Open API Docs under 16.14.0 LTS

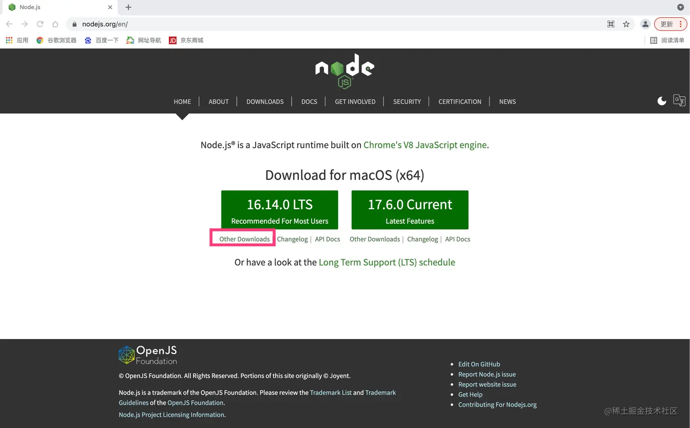(x=328, y=239)
